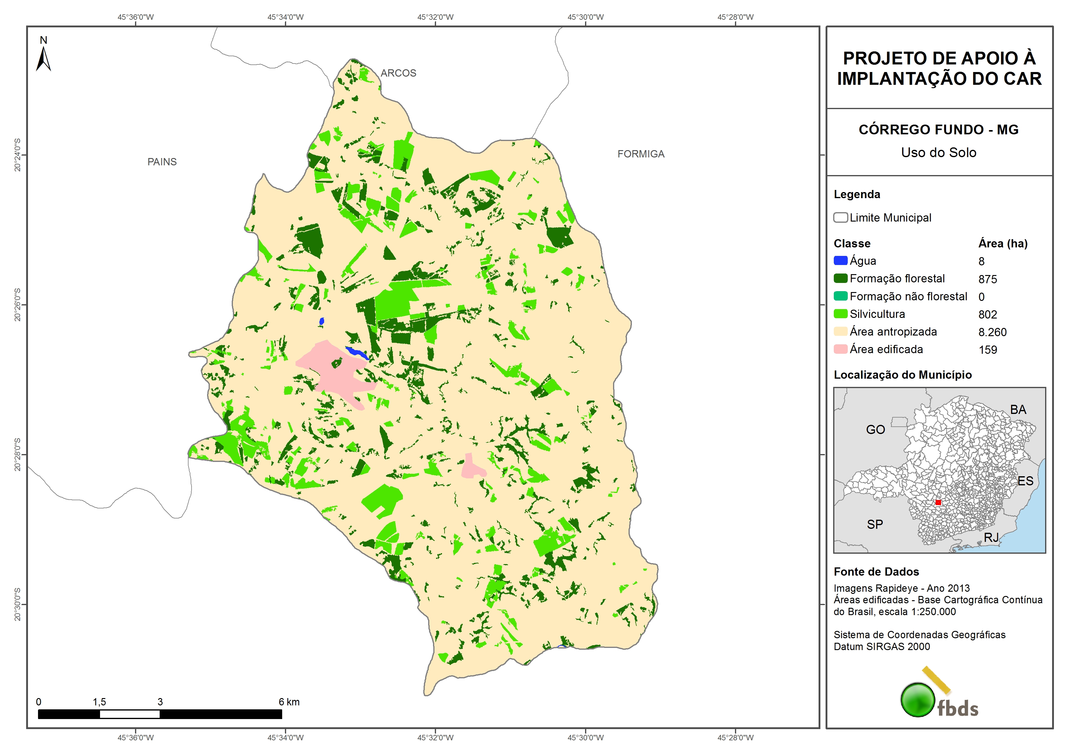Click the Silvicultura bright green swatch

[x=840, y=314]
